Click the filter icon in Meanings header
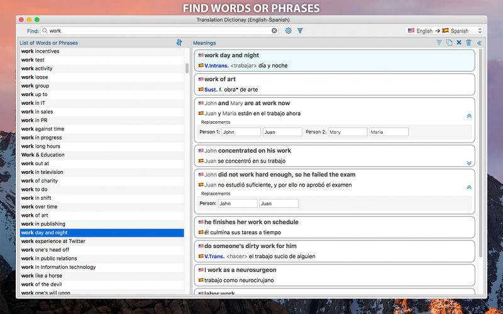Screen dimensions: 503x314 pyautogui.click(x=439, y=43)
